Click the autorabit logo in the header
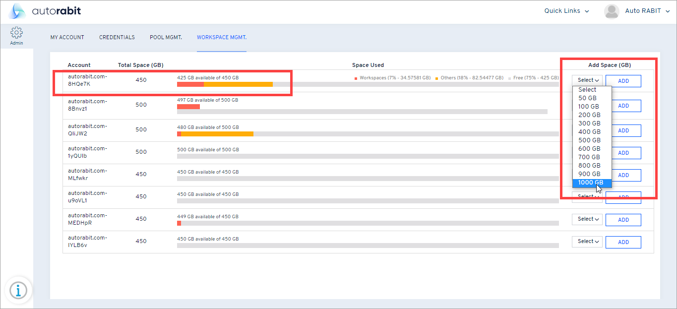677x309 pixels. pyautogui.click(x=45, y=10)
